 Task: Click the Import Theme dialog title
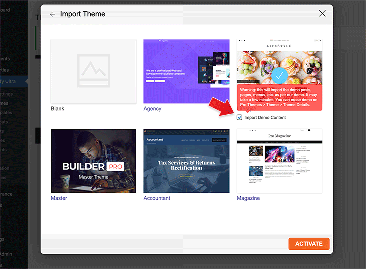point(83,14)
